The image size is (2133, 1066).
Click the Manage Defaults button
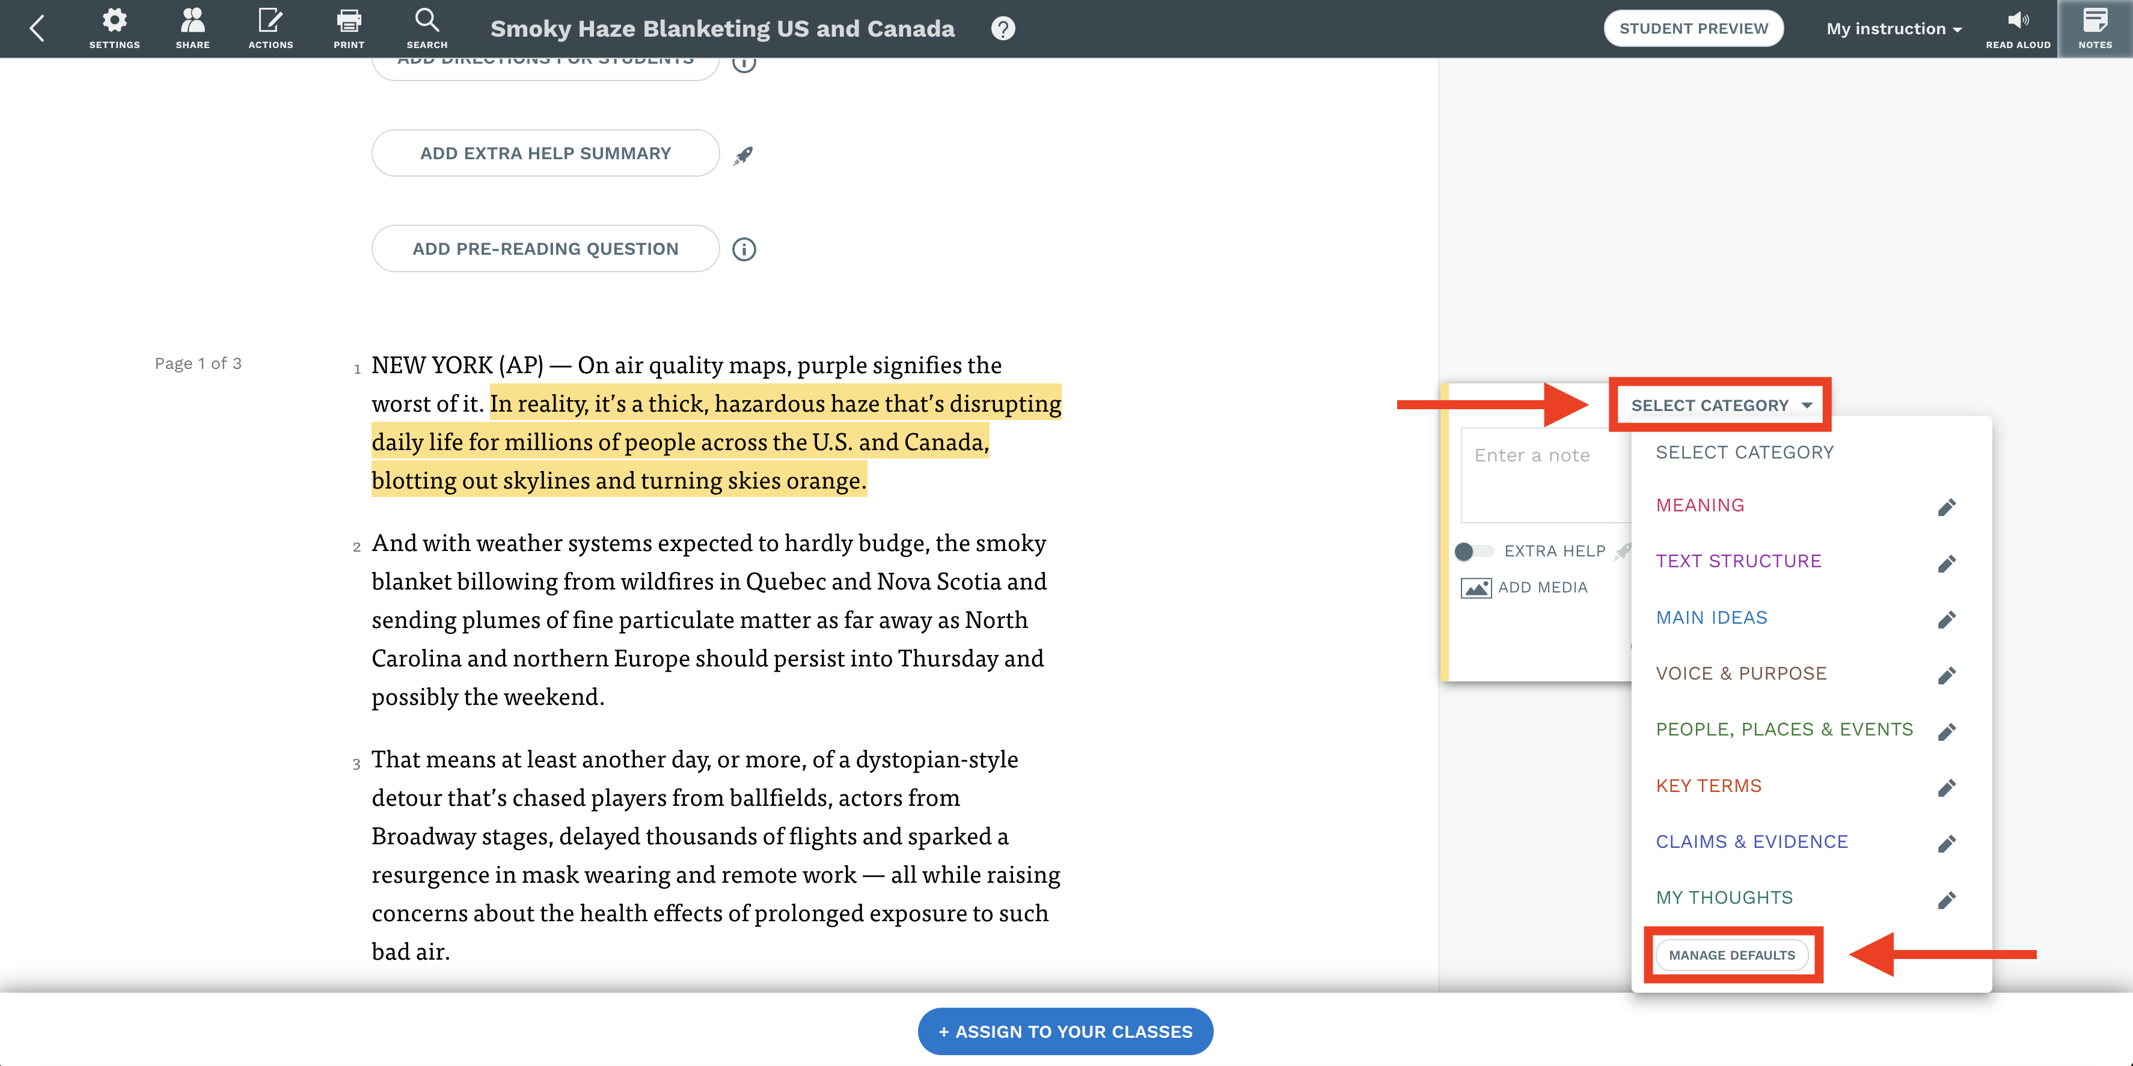coord(1731,955)
